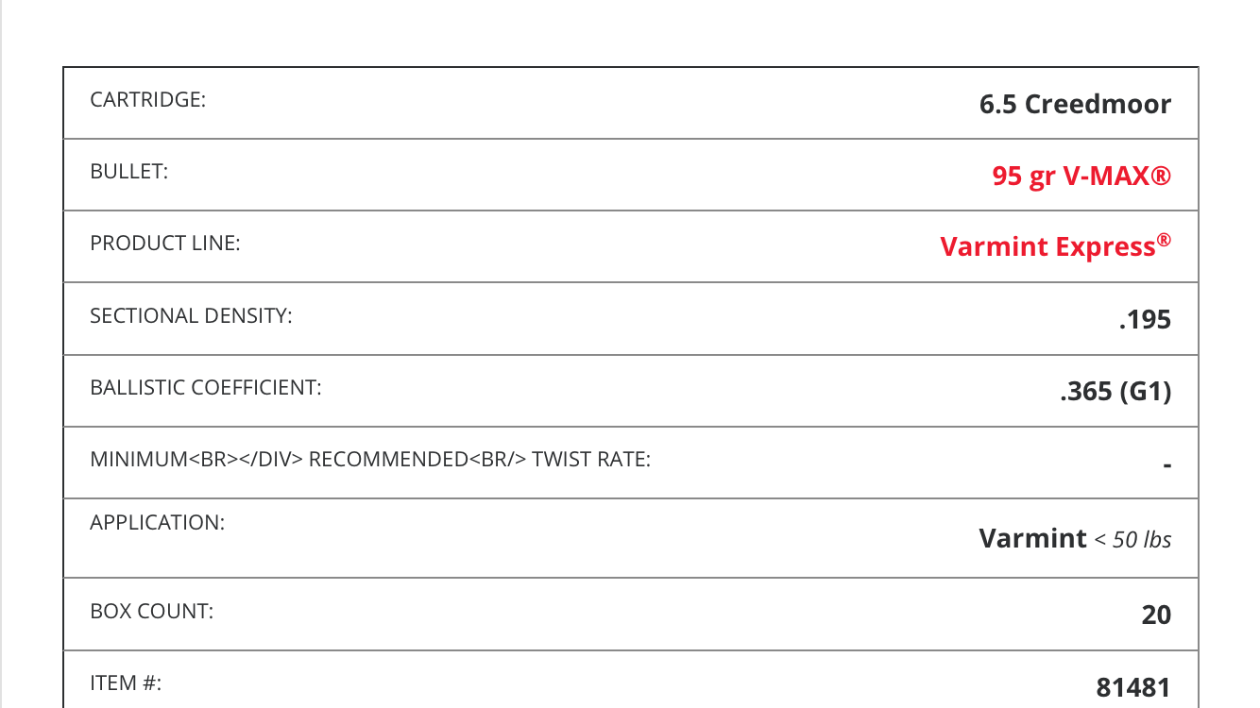
Task: Select the 6.5 Creedmoor cartridge value
Action: pyautogui.click(x=1076, y=104)
